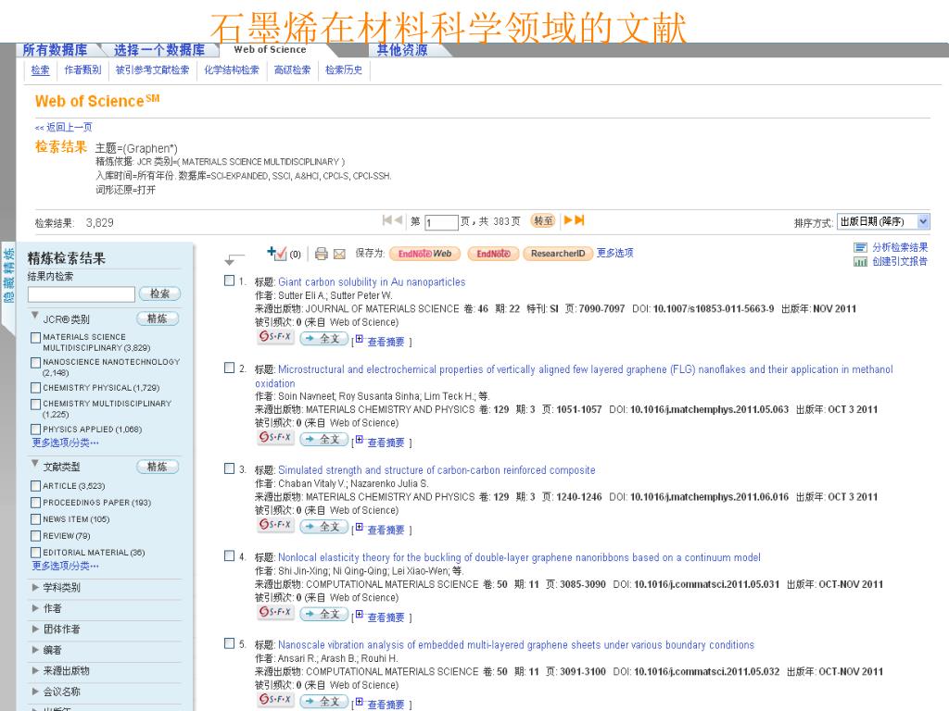Click the add to marked list icon

click(276, 254)
